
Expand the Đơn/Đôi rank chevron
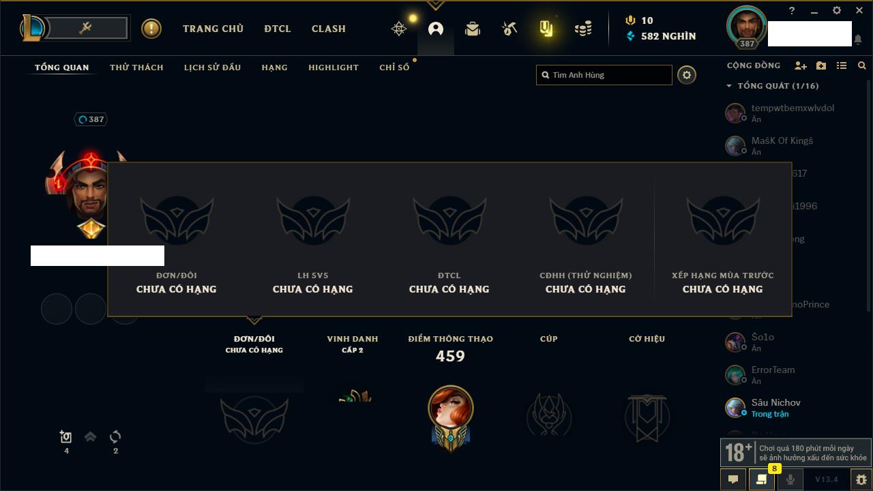(254, 320)
